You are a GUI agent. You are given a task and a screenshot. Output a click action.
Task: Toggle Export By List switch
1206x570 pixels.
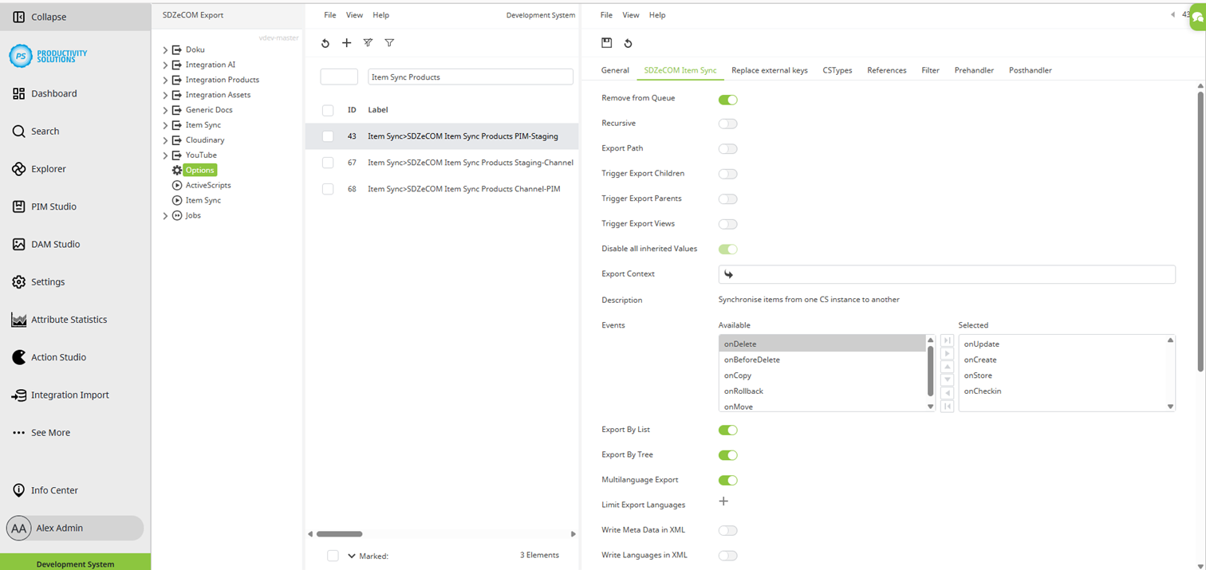tap(727, 430)
